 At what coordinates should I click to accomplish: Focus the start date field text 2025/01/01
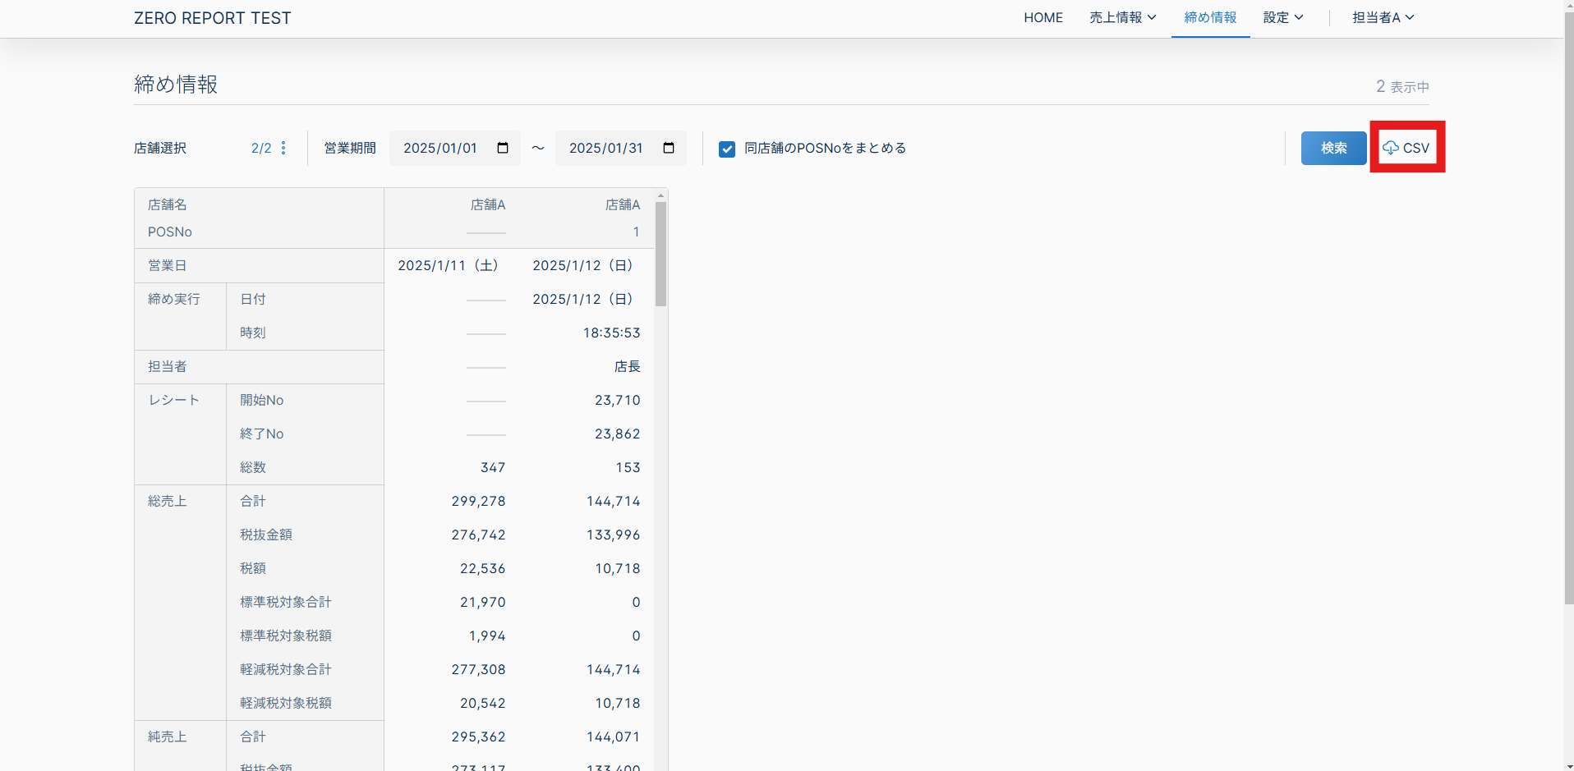pyautogui.click(x=440, y=148)
